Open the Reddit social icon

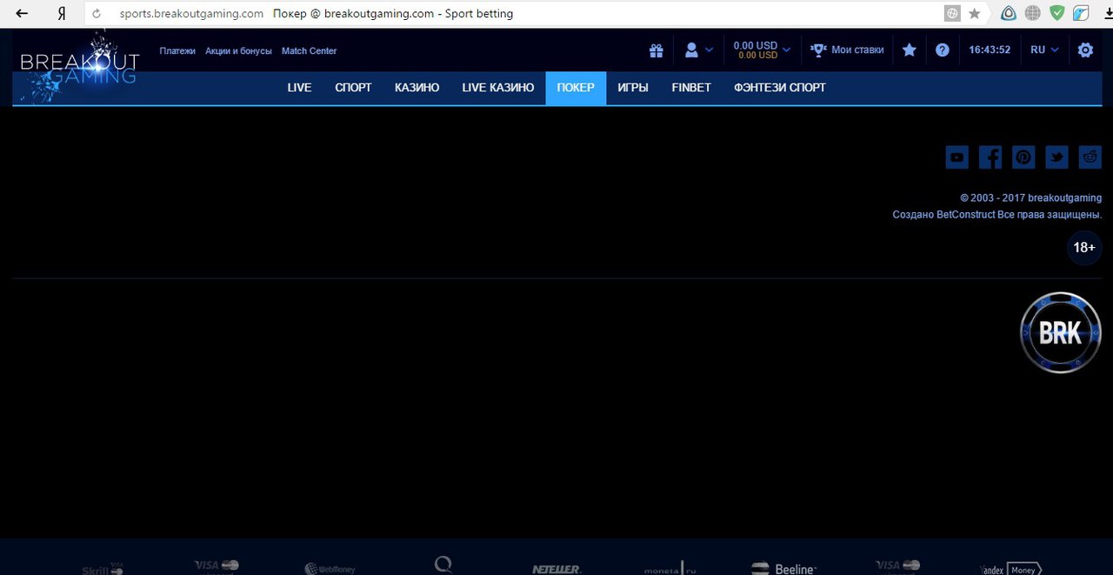(x=1090, y=157)
